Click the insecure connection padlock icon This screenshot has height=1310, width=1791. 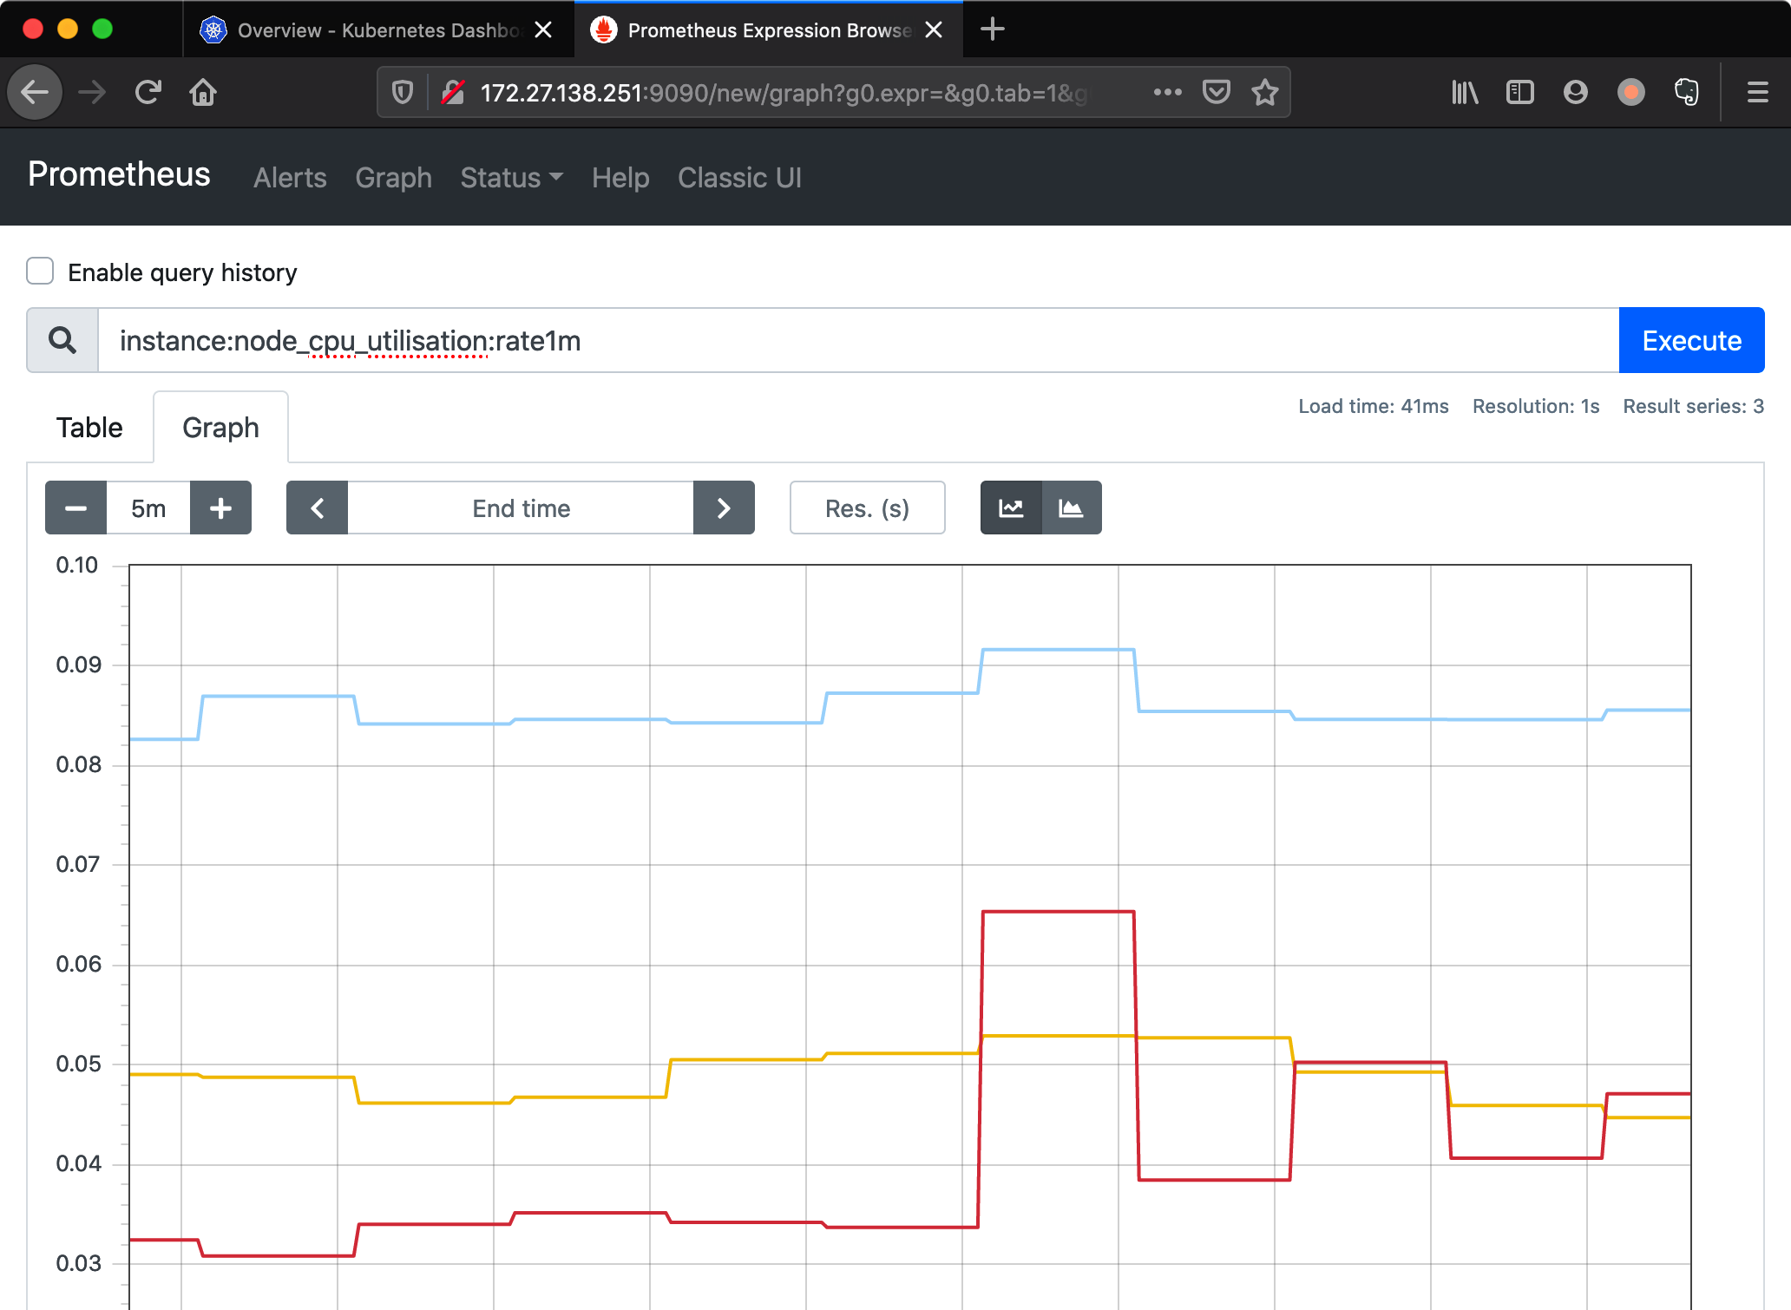453,92
